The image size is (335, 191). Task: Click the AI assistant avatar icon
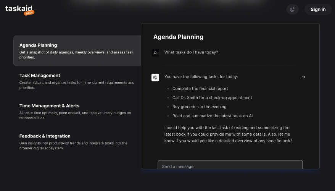[x=155, y=78]
